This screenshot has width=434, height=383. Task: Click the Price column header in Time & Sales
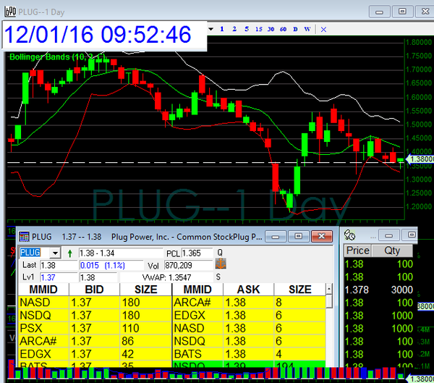[x=358, y=251]
